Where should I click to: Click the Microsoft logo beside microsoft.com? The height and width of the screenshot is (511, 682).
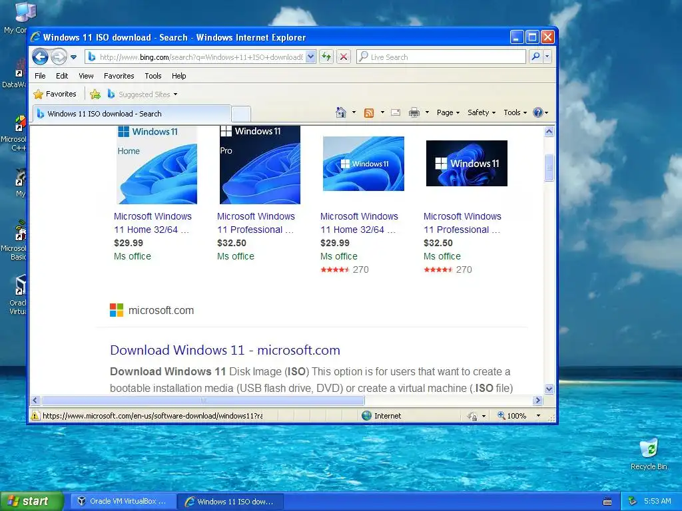point(117,310)
